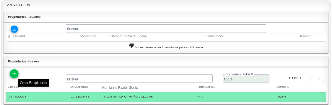Image resolution: width=332 pixels, height=105 pixels.
Task: Click document number CC-15326474 cell
Action: (80, 97)
